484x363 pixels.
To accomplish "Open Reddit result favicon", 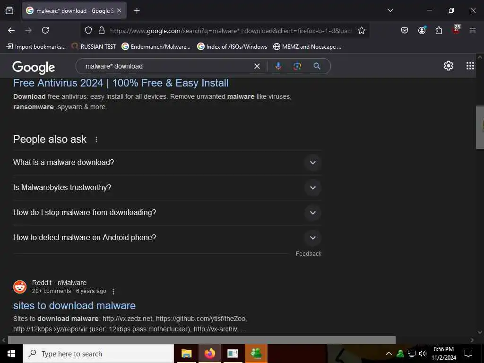I will click(x=20, y=287).
